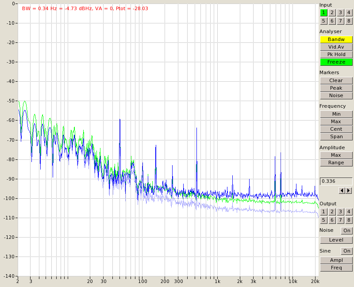Image resolution: width=354 pixels, height=287 pixels.
Task: Click the -100 amplitude axis label
Action: (x=10, y=198)
